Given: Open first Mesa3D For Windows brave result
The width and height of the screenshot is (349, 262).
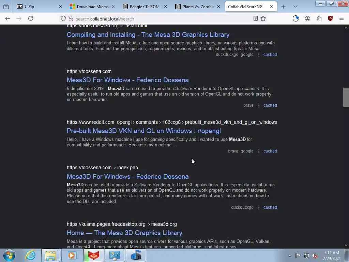Looking at the screenshot, I should point(128,80).
